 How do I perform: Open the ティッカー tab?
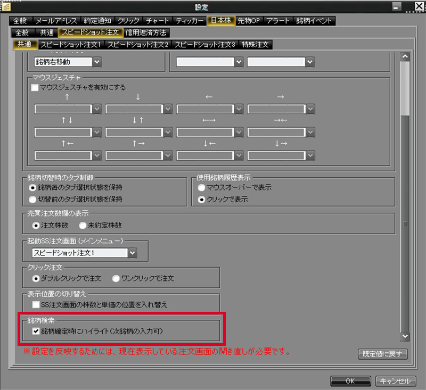point(190,21)
